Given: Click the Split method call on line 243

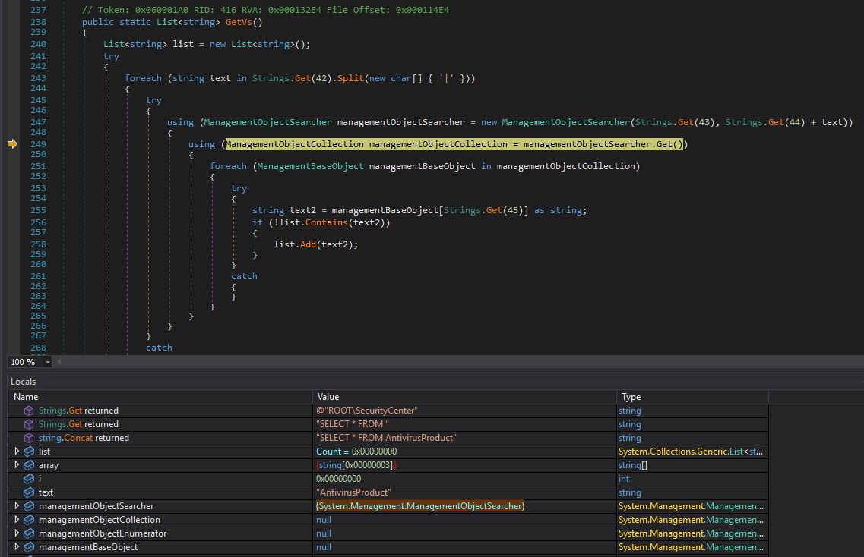Looking at the screenshot, I should coord(350,78).
